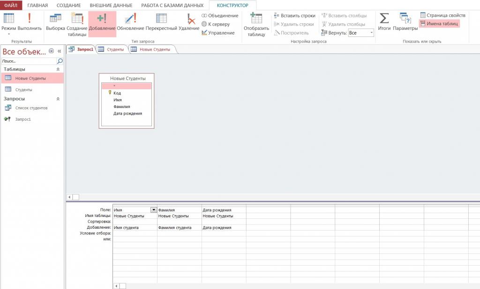The width and height of the screenshot is (480, 289).
Task: Click Удалить столбцы in the ribbon
Action: 343,24
